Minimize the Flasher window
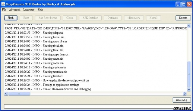 tap(178, 4)
